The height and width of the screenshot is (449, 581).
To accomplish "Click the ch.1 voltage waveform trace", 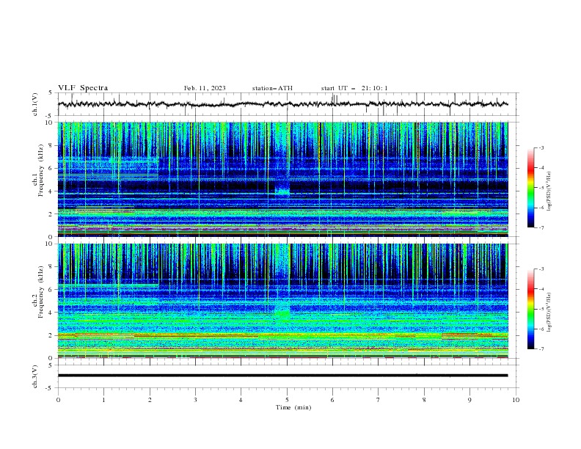I will tap(282, 104).
